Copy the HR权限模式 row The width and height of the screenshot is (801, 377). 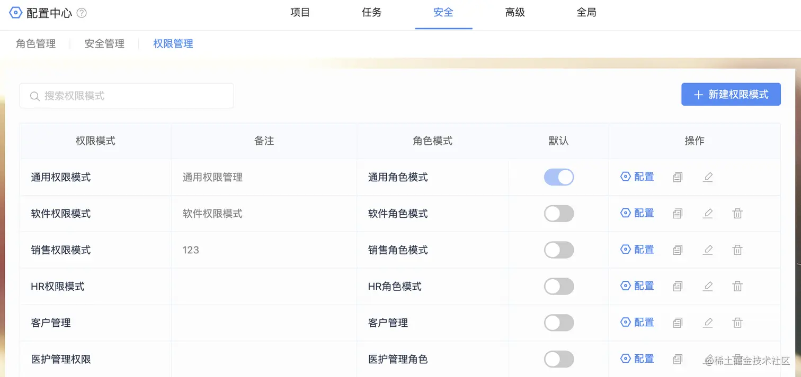coord(678,286)
